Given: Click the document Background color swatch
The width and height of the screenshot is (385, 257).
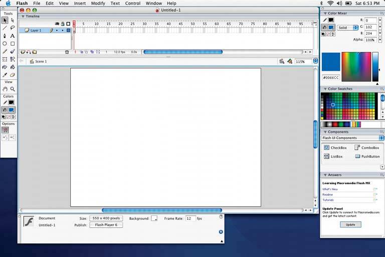Looking at the screenshot, I should [154, 218].
